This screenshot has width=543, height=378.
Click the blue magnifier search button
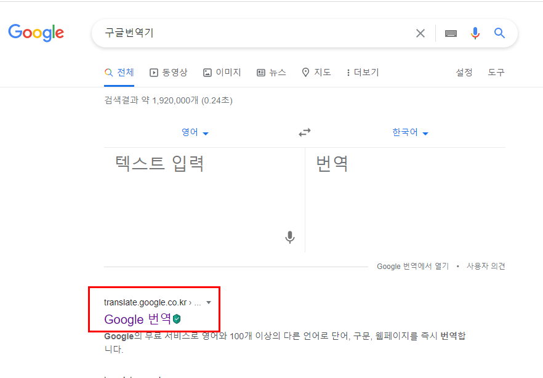pyautogui.click(x=499, y=33)
